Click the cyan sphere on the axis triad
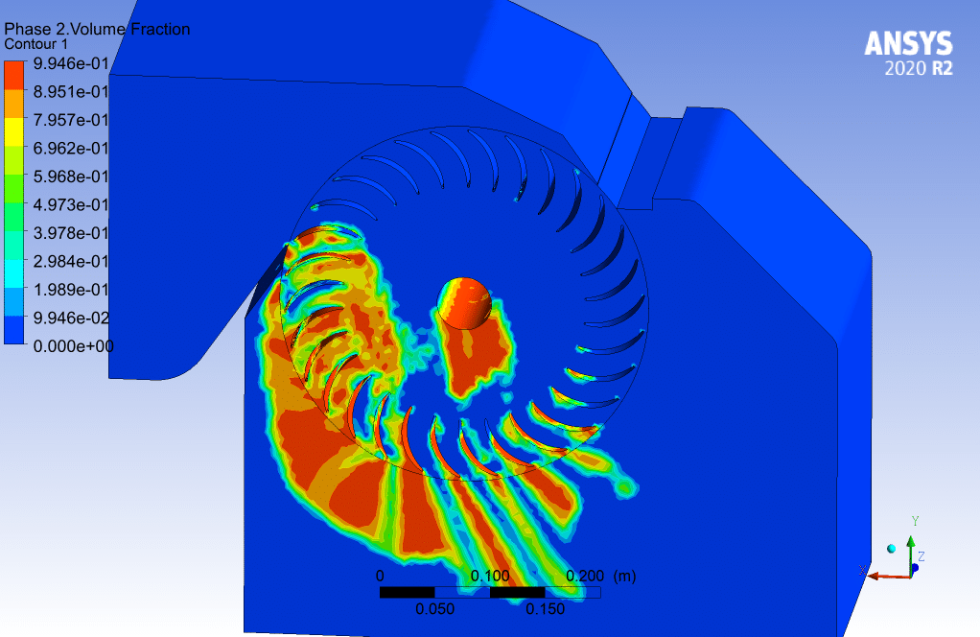 [x=892, y=548]
